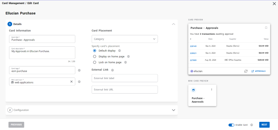Click ABC Office Supplies supplier cell

[x=233, y=60]
